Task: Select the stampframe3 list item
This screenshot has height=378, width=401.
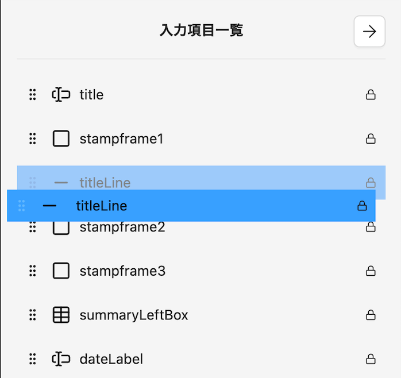Action: (122, 271)
